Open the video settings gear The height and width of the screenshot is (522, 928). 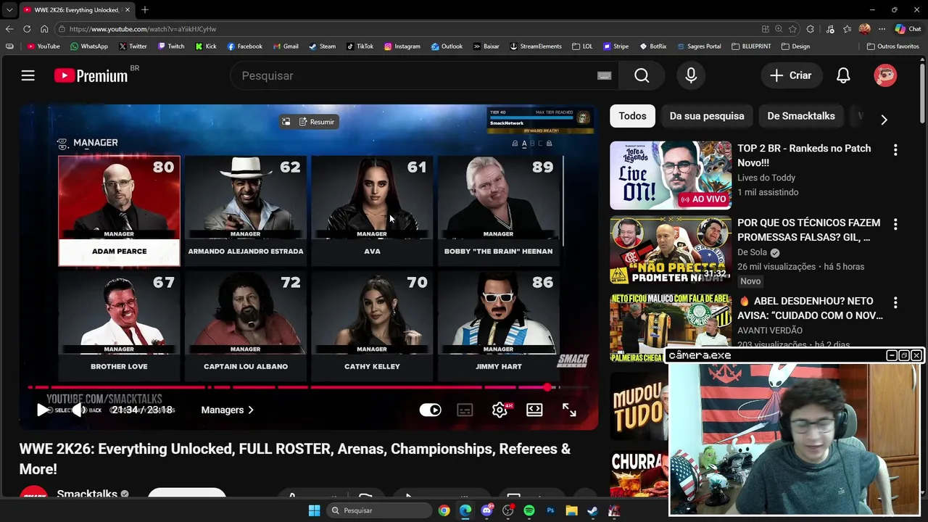pos(500,410)
